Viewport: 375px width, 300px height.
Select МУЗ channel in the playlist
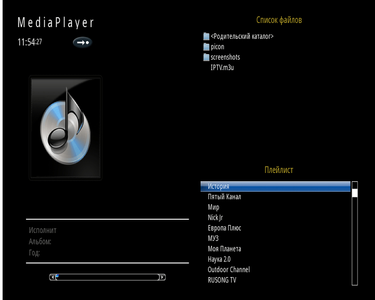tap(213, 238)
